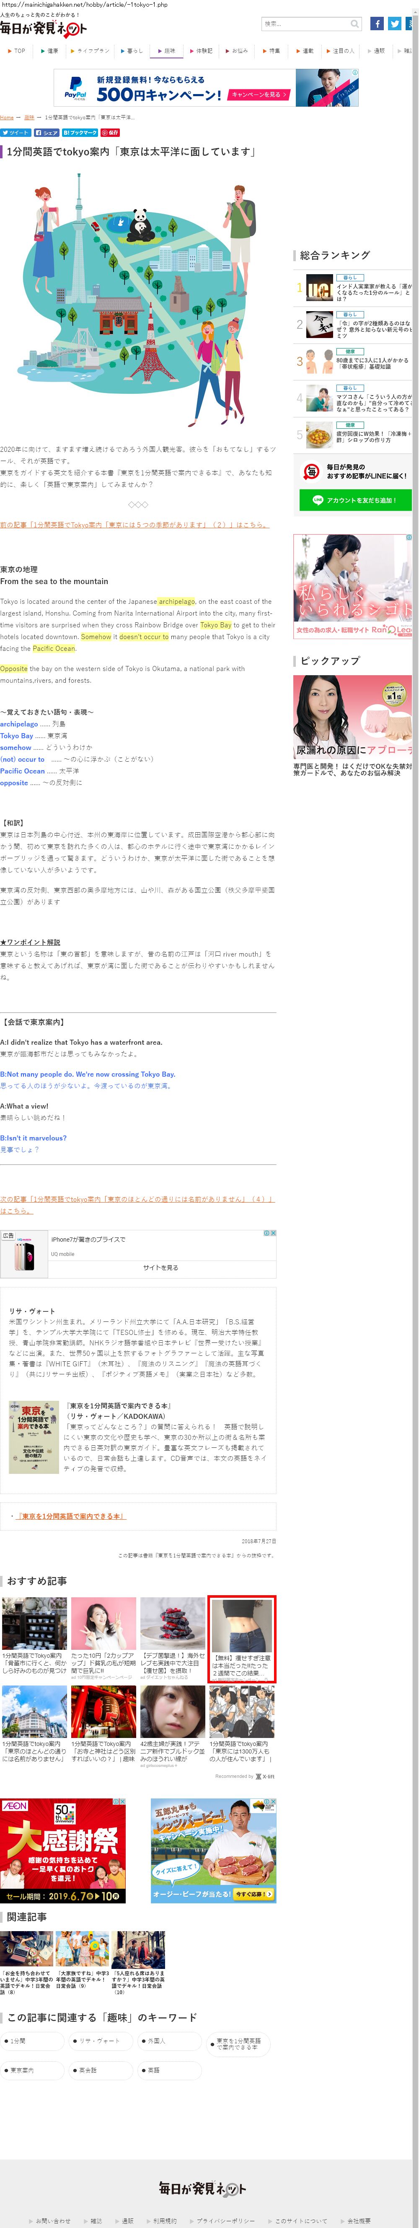The width and height of the screenshot is (419, 2228).
Task: Select the 英語 keyword tag
Action: [169, 2071]
